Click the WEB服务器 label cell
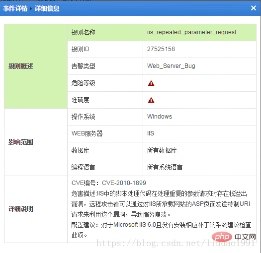Image resolution: width=261 pixels, height=253 pixels. [105, 134]
